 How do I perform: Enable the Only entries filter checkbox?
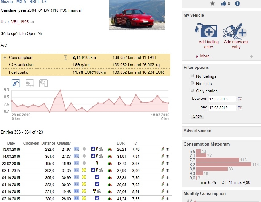pos(192,90)
